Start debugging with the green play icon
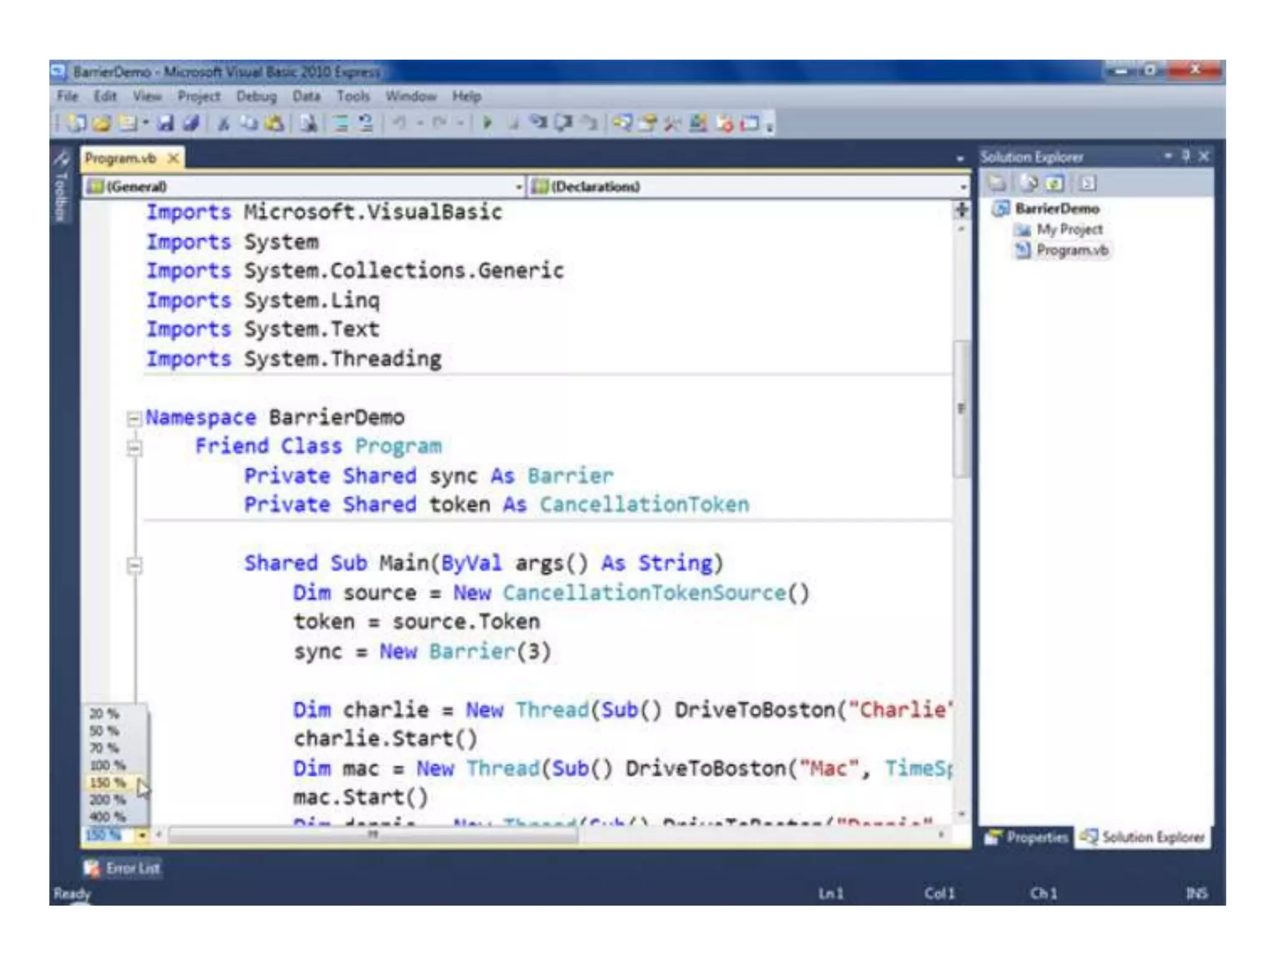 click(487, 123)
